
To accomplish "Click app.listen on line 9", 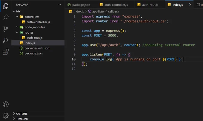I will point(92,54).
